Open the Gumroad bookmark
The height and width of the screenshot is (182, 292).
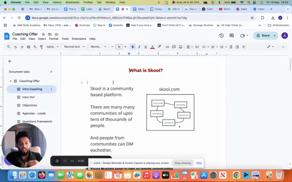tap(82, 25)
